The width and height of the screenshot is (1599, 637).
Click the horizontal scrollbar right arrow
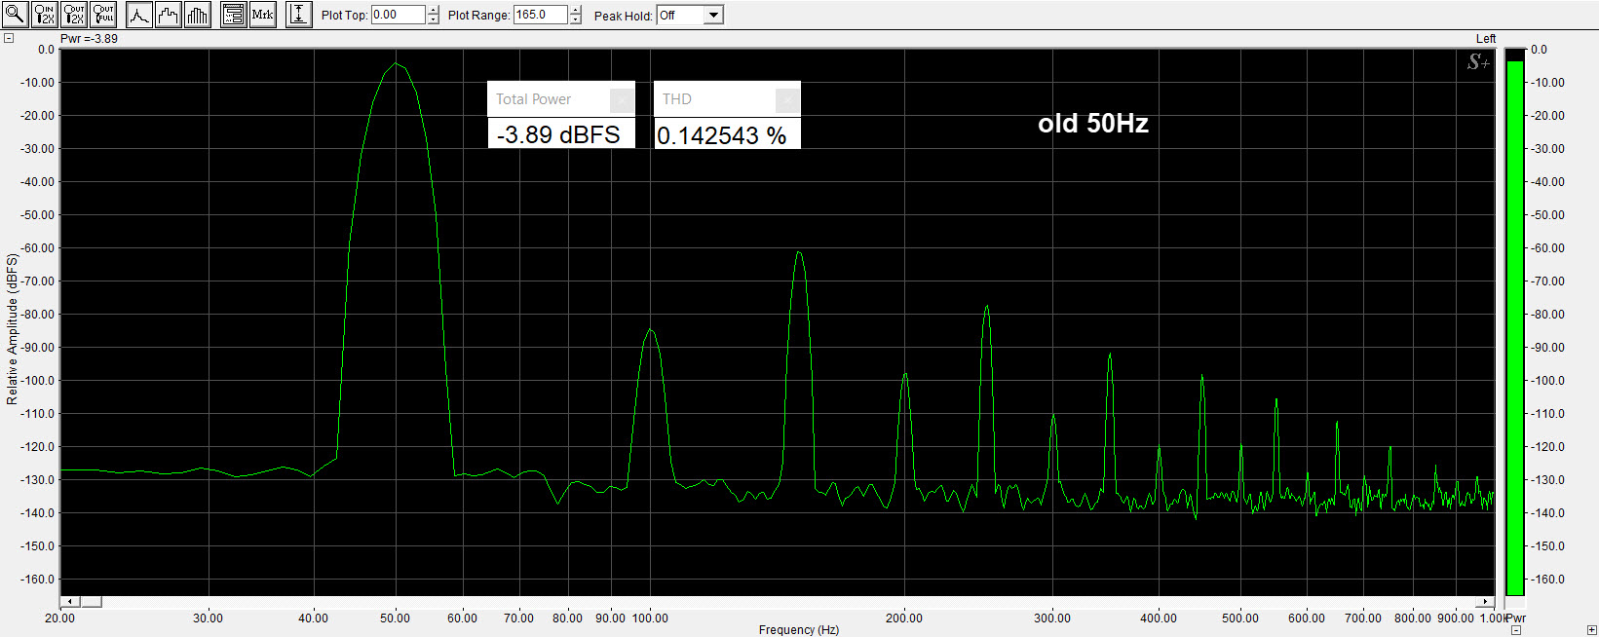pos(1486,602)
